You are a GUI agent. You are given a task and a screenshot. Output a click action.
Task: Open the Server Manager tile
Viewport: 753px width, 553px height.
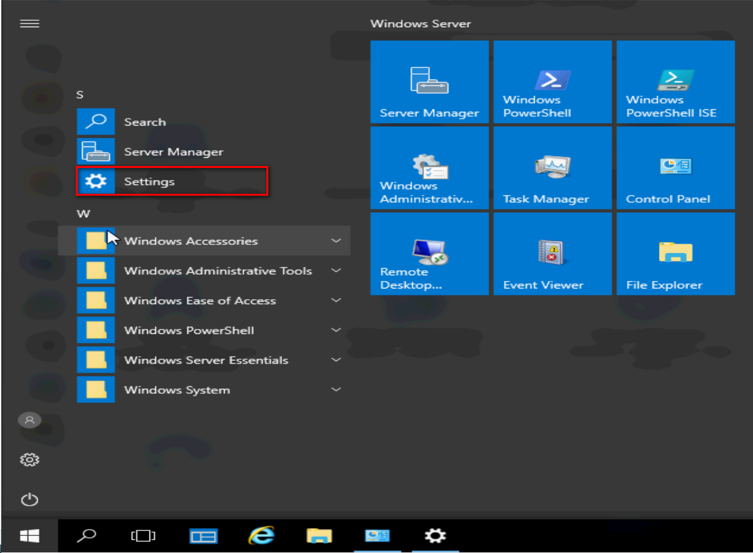[429, 82]
